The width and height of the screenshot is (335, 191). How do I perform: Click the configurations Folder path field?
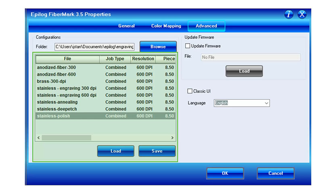[x=95, y=46]
